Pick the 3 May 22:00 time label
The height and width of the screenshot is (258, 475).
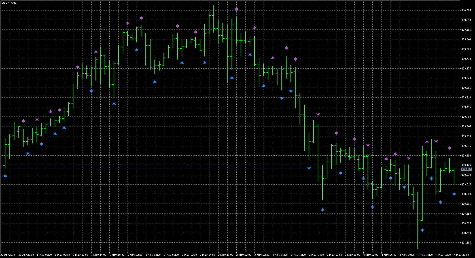pyautogui.click(x=353, y=255)
